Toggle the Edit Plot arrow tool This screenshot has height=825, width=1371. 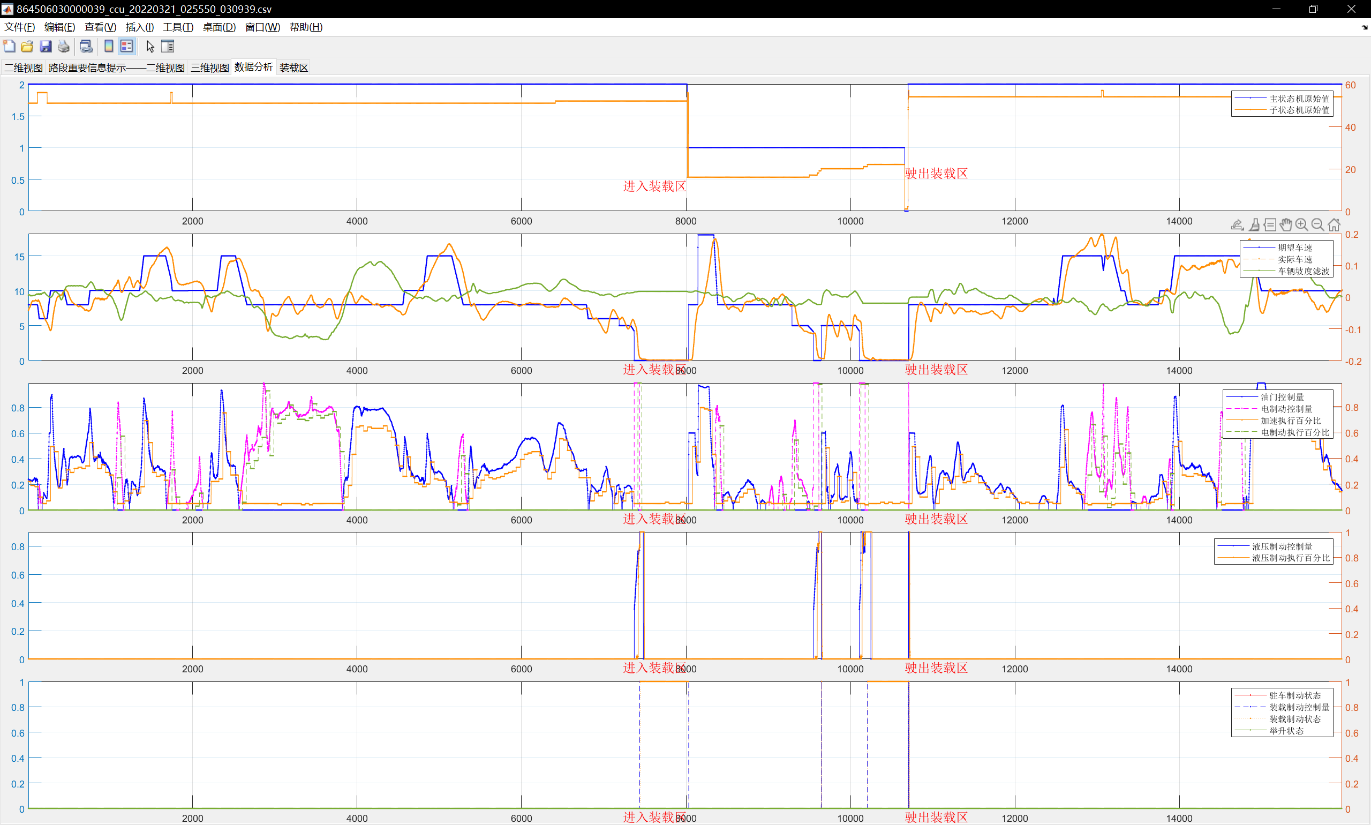point(150,46)
